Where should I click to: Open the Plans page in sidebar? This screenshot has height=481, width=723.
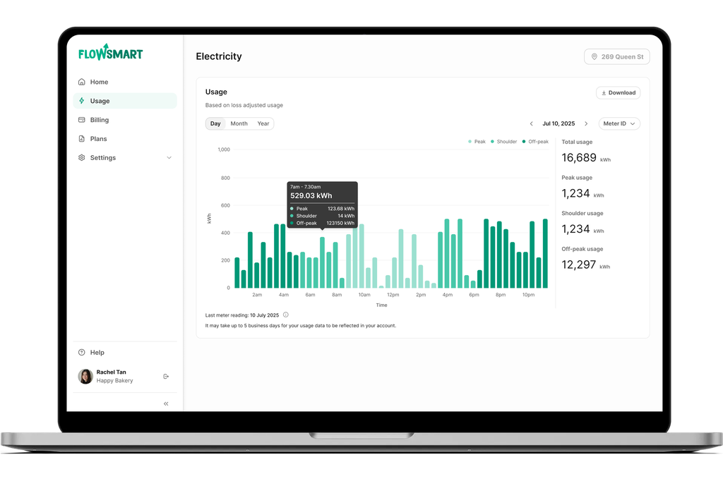[98, 139]
